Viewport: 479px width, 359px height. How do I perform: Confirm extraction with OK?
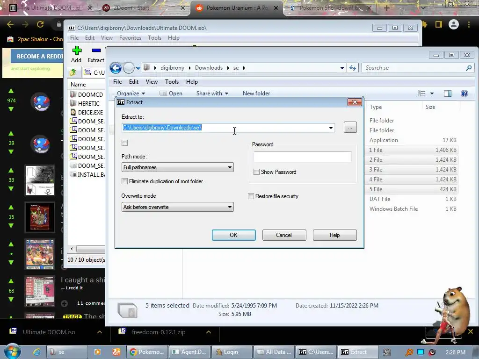[234, 235]
